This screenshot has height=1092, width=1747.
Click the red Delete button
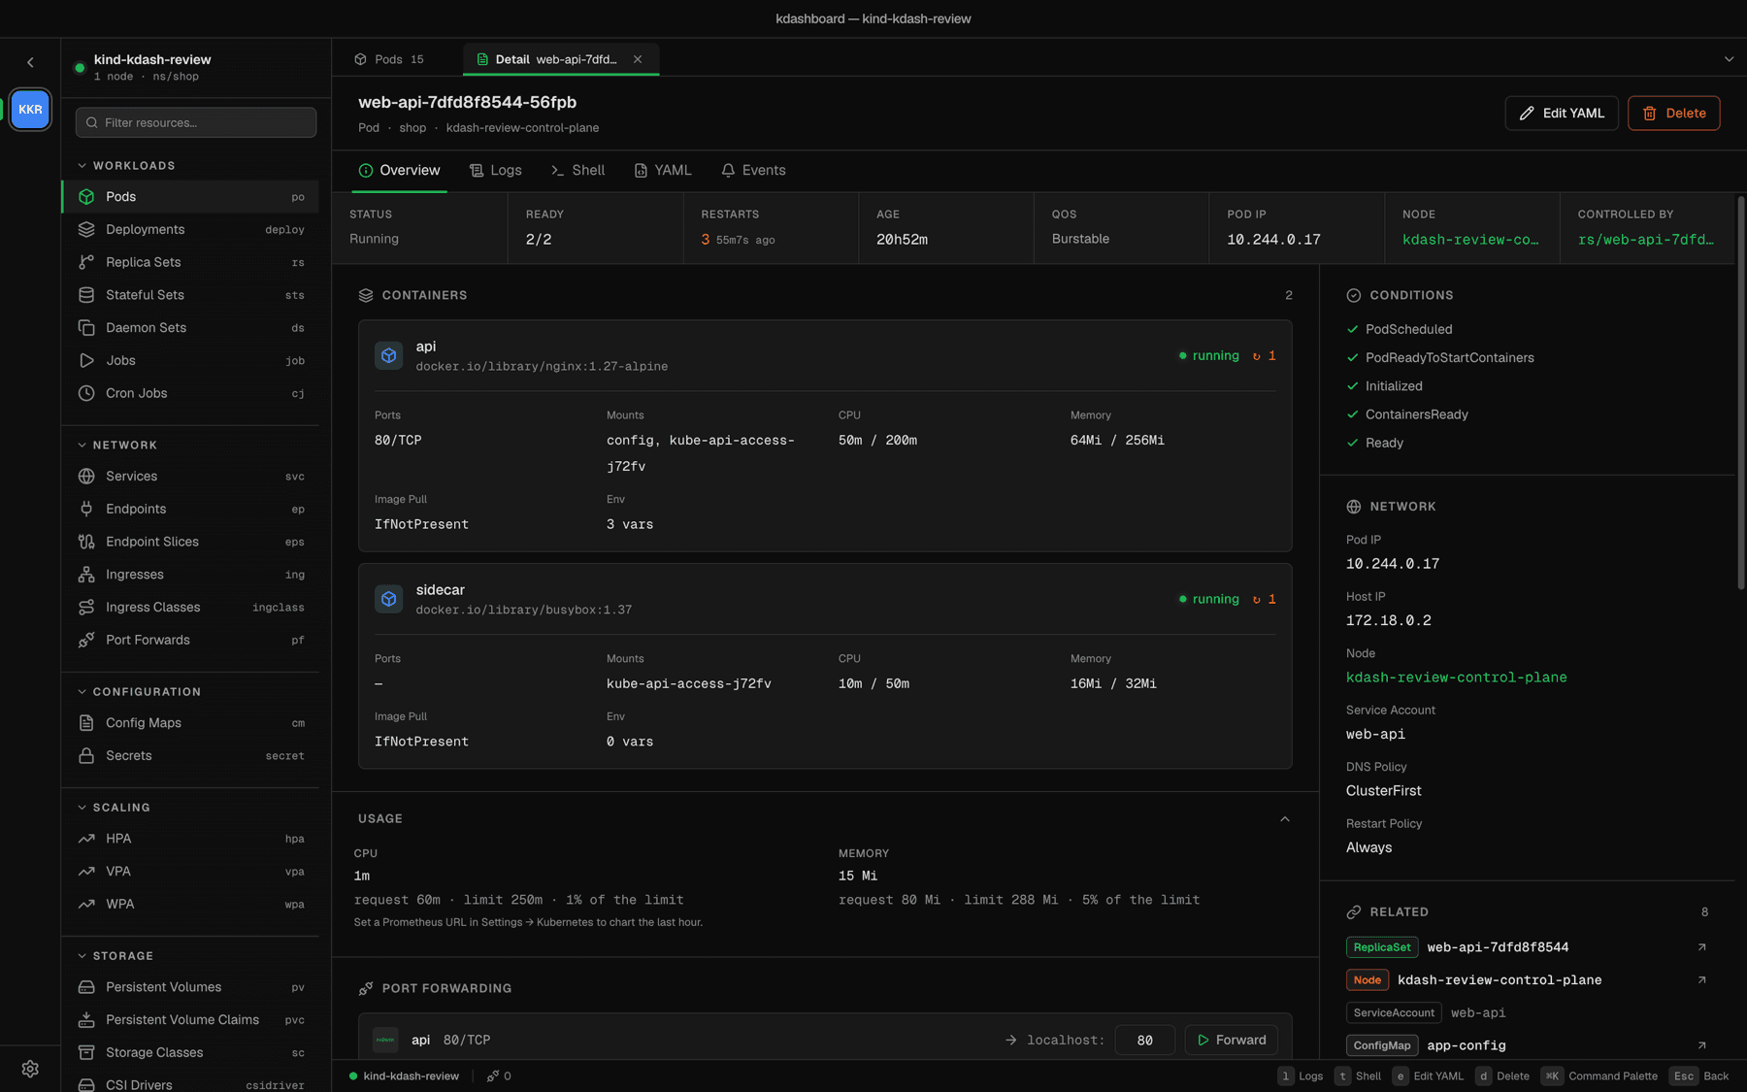(x=1674, y=114)
